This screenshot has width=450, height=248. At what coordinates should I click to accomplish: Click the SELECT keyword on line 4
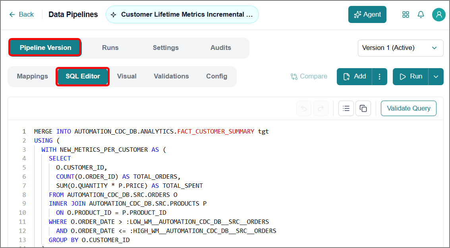click(60, 158)
